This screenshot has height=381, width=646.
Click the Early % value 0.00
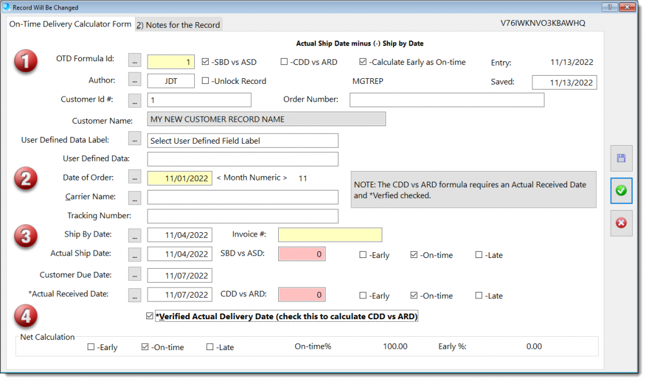tap(534, 346)
